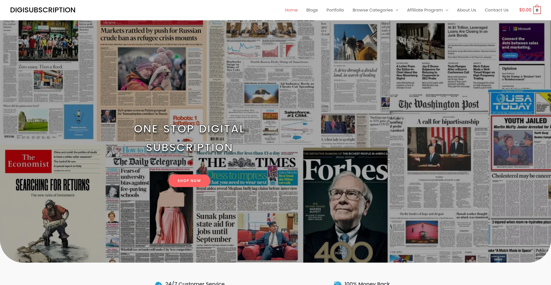This screenshot has height=285, width=551.
Task: Open the Contact Us page
Action: coord(496,10)
